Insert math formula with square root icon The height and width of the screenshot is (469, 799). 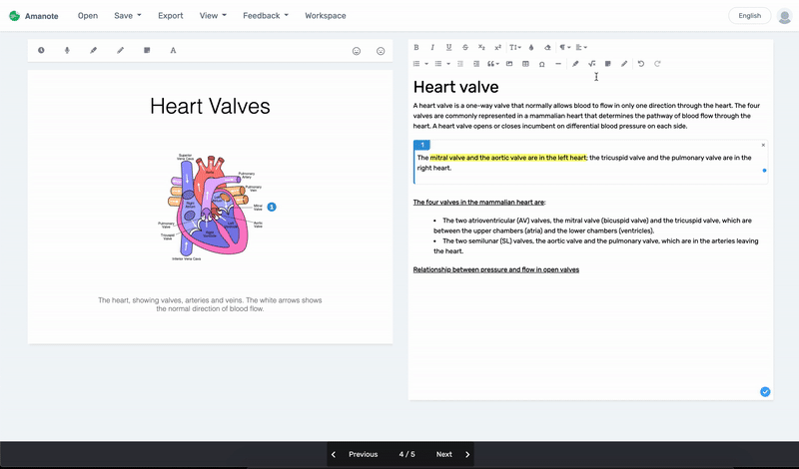[x=591, y=64]
